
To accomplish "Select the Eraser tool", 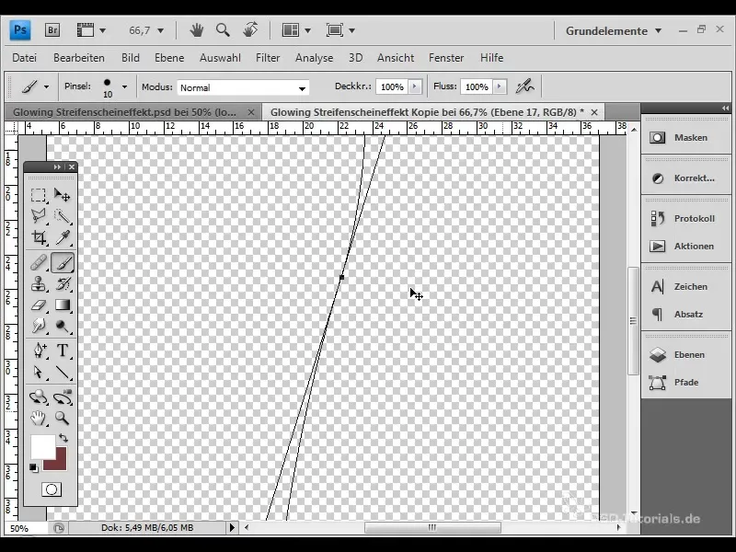I will click(x=39, y=305).
